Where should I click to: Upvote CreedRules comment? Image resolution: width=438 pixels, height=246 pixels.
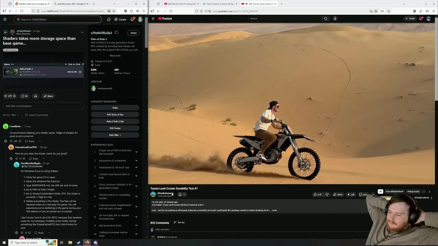tap(11, 141)
